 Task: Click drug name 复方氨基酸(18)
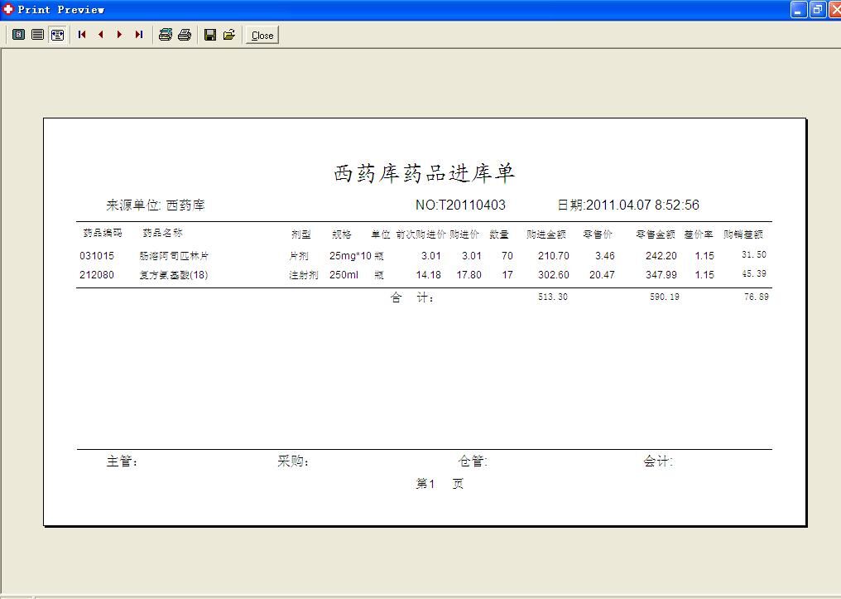click(x=174, y=275)
